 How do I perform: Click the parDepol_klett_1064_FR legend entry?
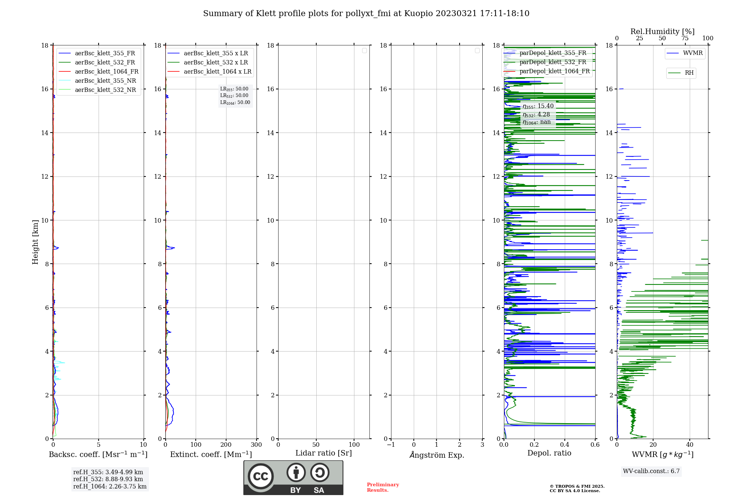546,71
